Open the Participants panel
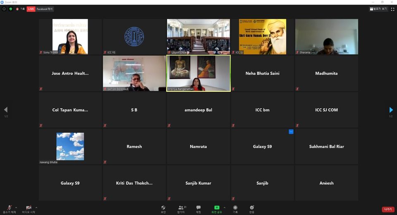 (181, 208)
